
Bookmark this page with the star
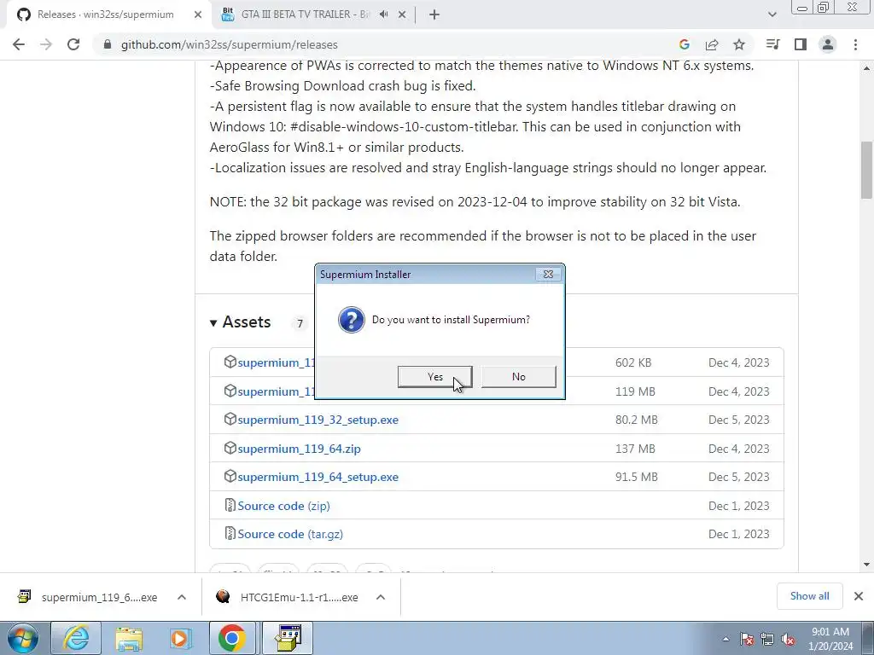click(739, 44)
